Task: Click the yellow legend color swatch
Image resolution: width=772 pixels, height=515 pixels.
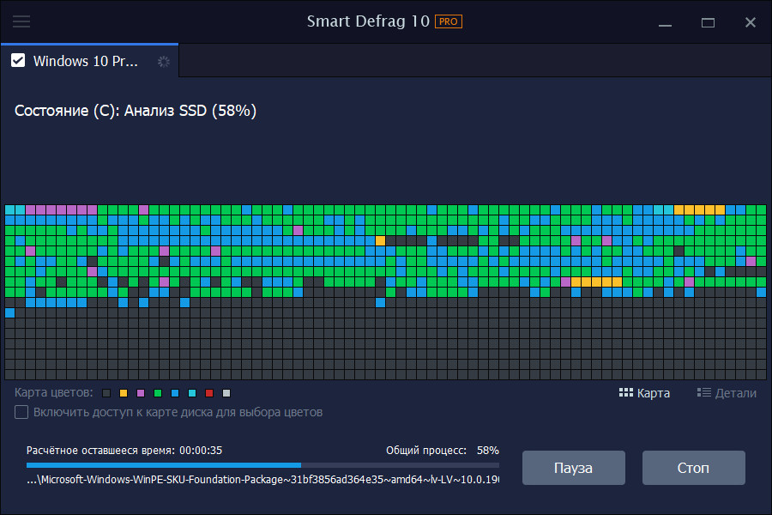Action: click(124, 393)
